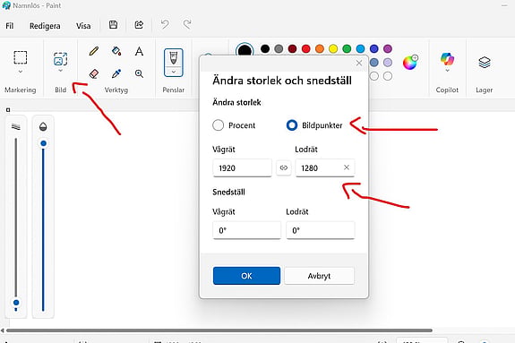The width and height of the screenshot is (515, 343).
Task: Choose the primary black color circle
Action: [x=245, y=50]
